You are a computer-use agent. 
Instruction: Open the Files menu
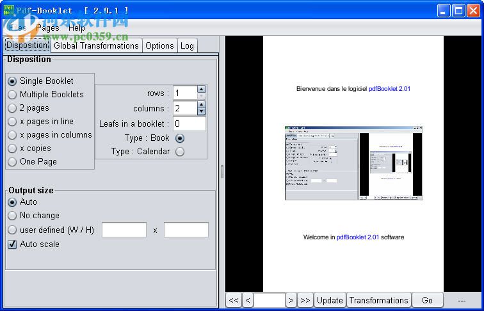17,28
